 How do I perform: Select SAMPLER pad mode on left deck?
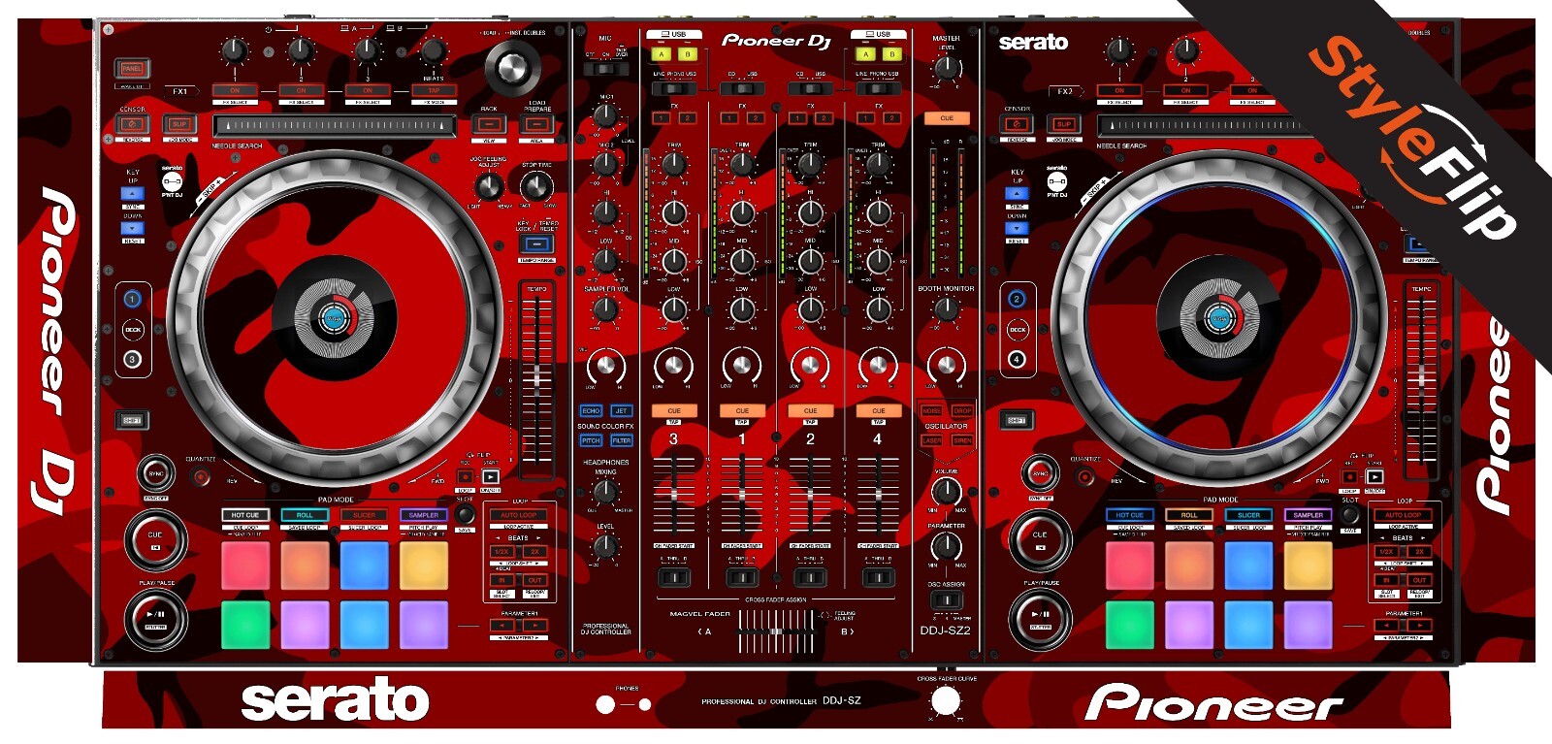coord(424,515)
